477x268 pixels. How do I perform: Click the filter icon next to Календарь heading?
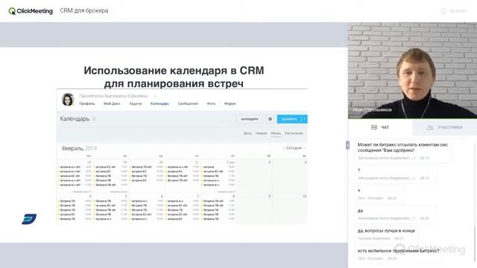pos(94,119)
